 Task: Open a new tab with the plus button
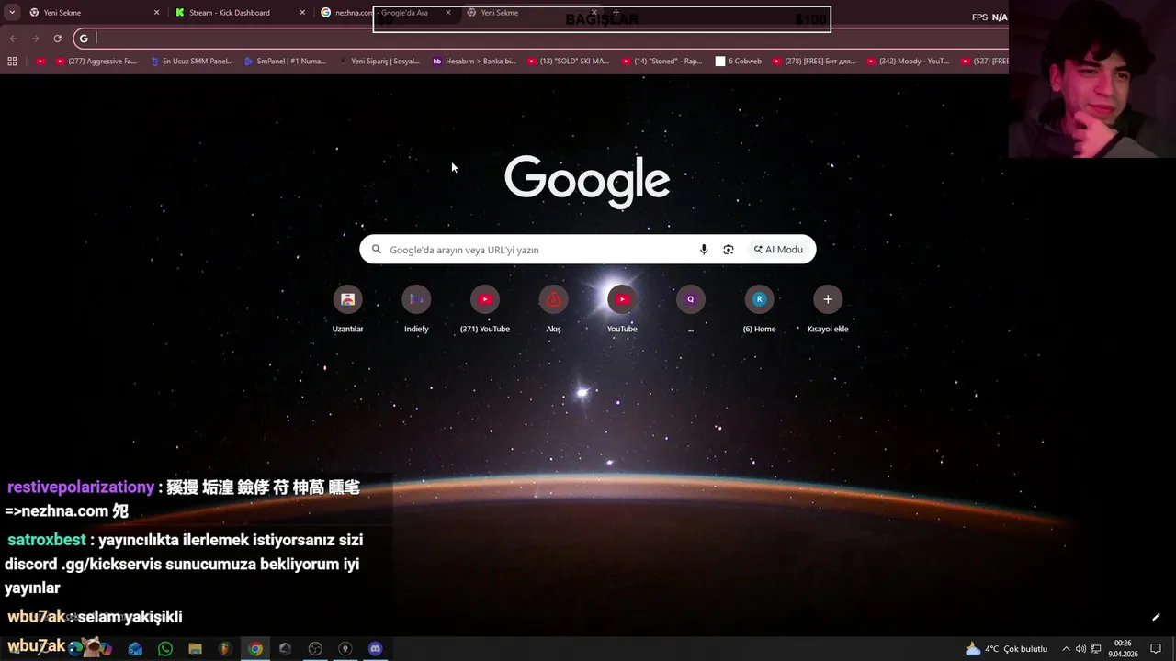pyautogui.click(x=616, y=13)
